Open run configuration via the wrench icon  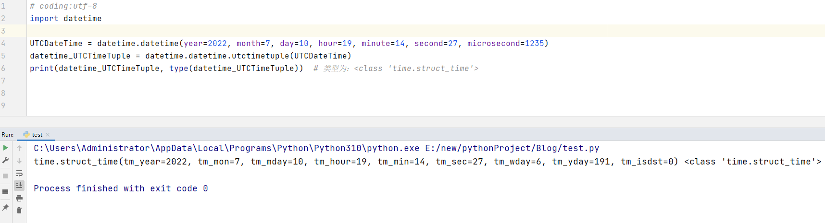pos(5,160)
